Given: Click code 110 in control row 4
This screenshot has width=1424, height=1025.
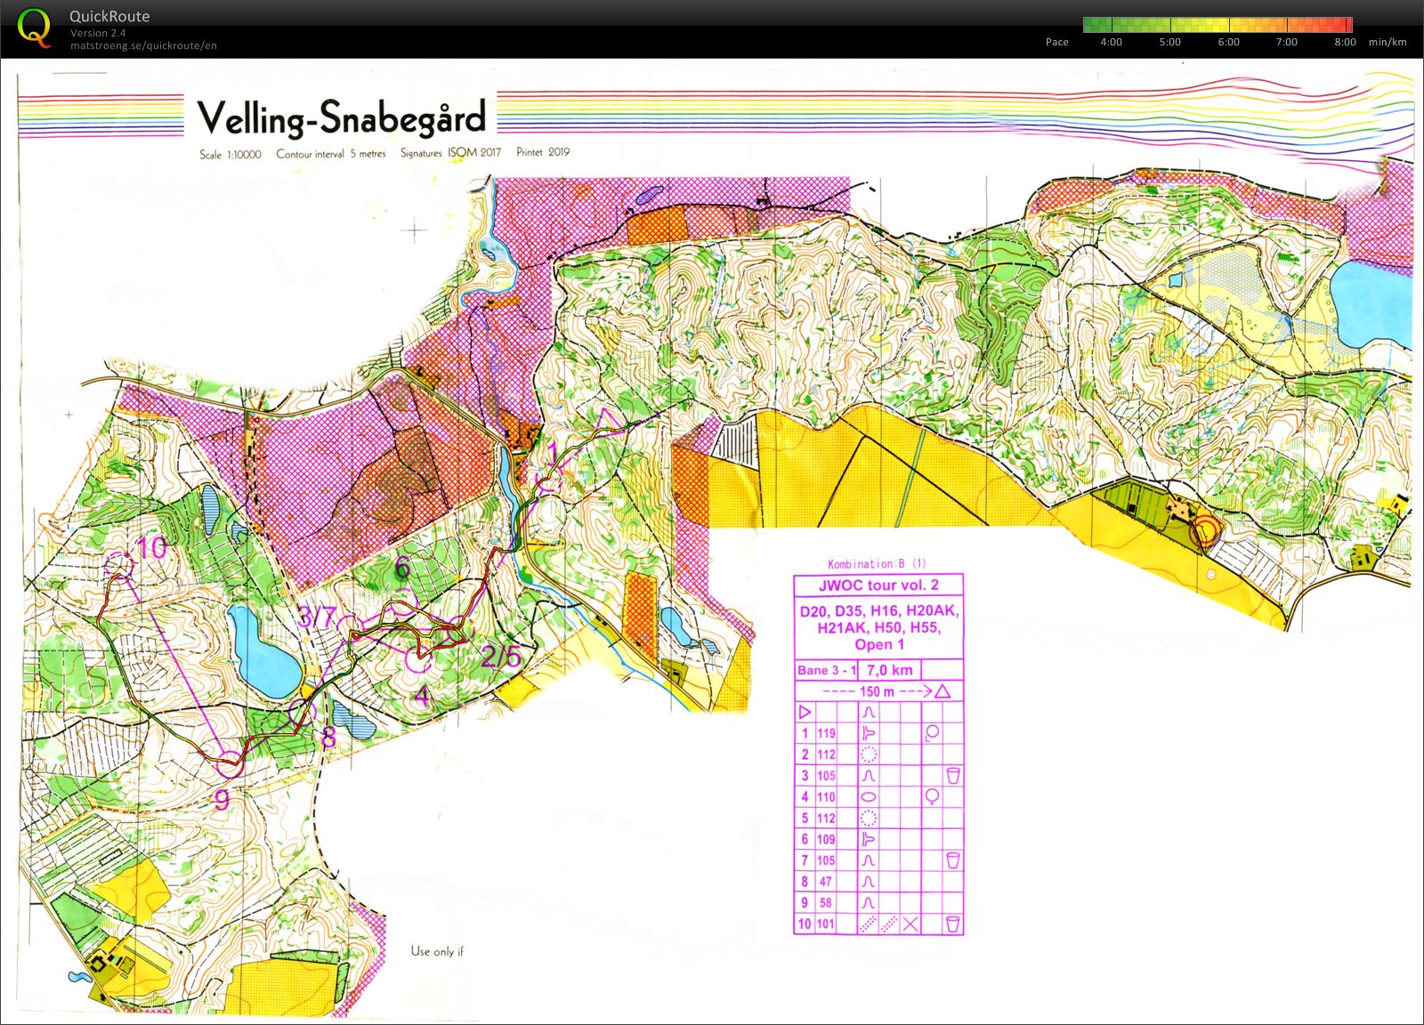Looking at the screenshot, I should pyautogui.click(x=827, y=797).
